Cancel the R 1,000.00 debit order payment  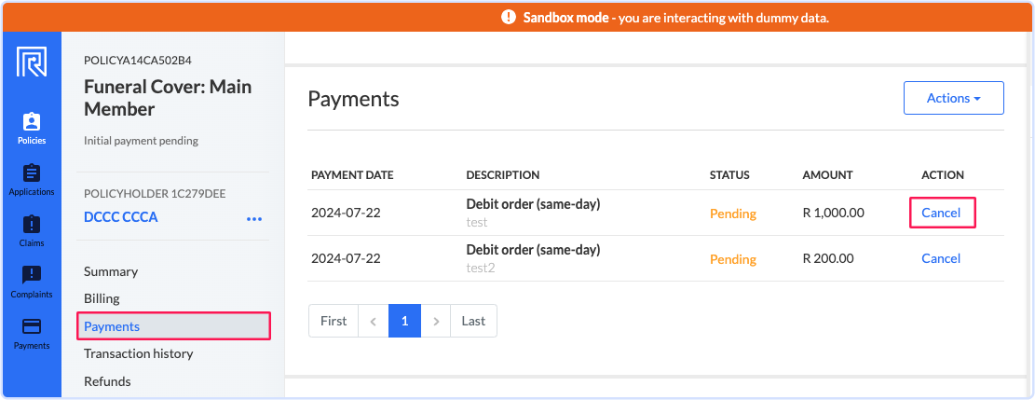point(941,213)
